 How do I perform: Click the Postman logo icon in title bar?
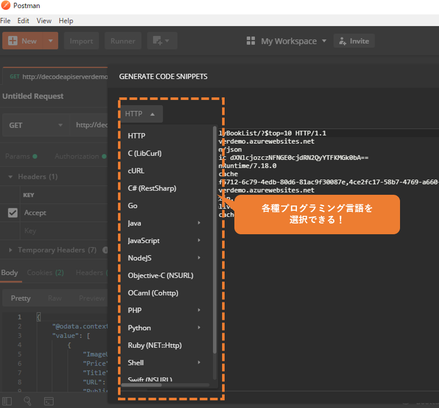point(6,5)
